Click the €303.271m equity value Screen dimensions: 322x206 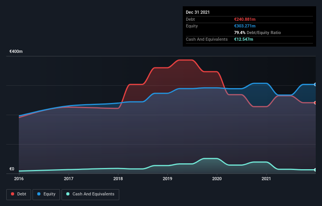click(x=245, y=26)
